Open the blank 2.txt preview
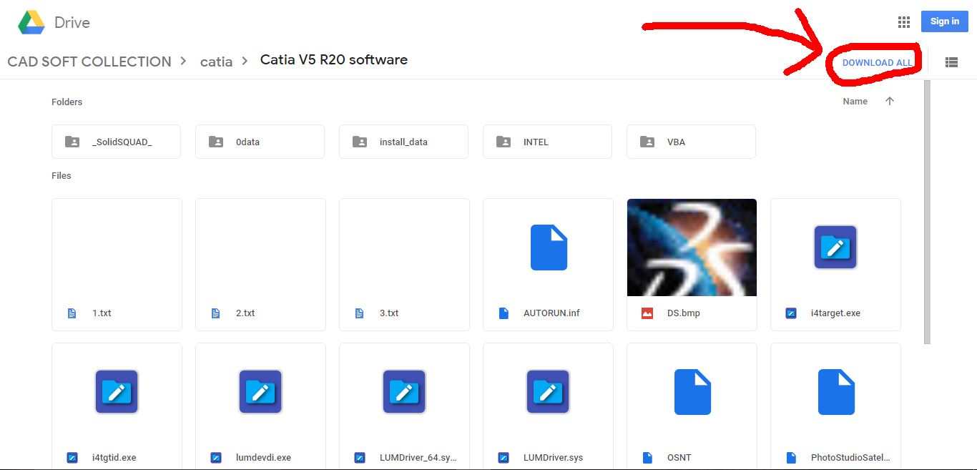This screenshot has width=977, height=470. point(260,248)
